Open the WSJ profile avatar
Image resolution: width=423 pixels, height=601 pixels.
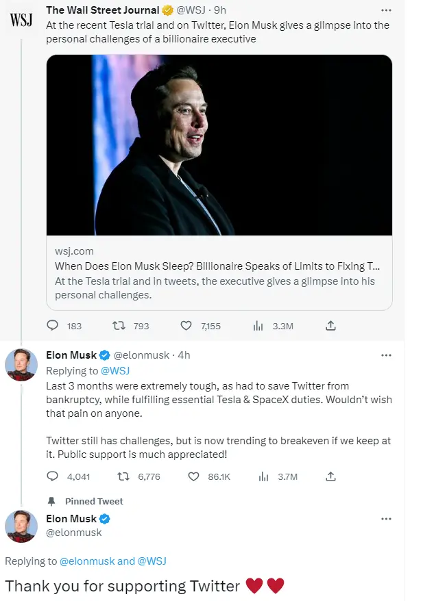tap(21, 20)
